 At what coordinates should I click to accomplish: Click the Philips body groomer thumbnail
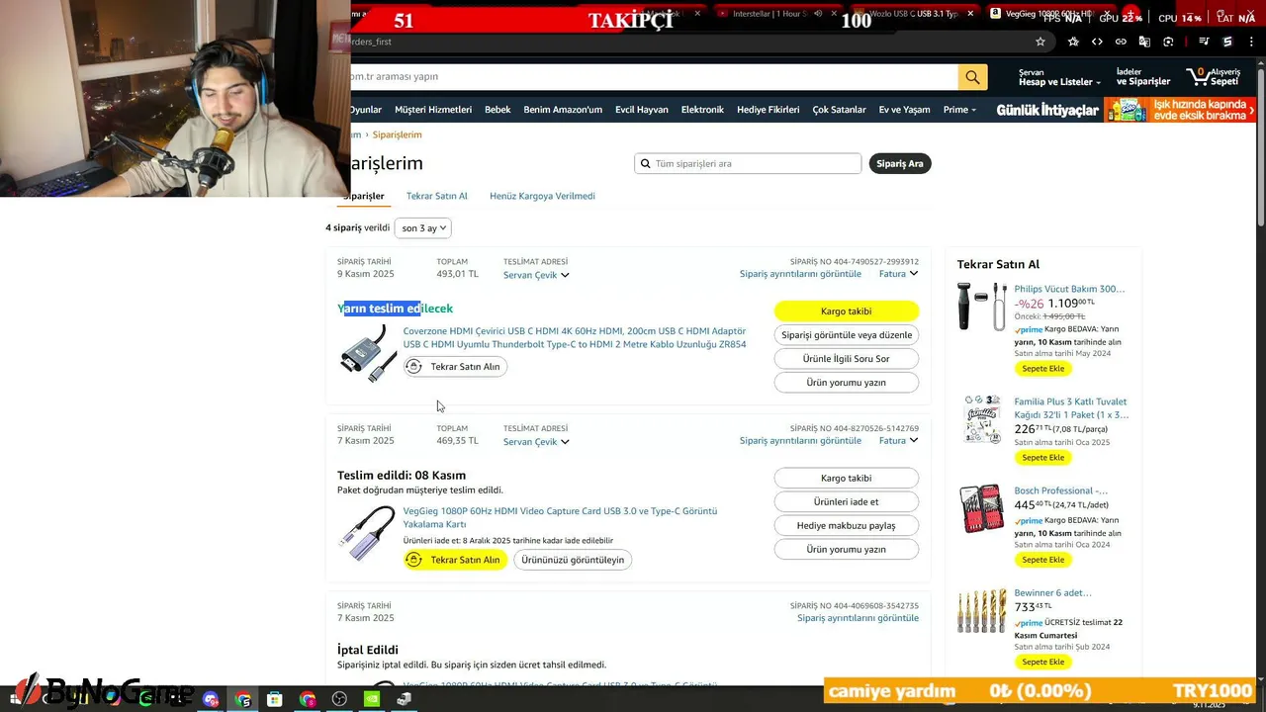point(981,307)
